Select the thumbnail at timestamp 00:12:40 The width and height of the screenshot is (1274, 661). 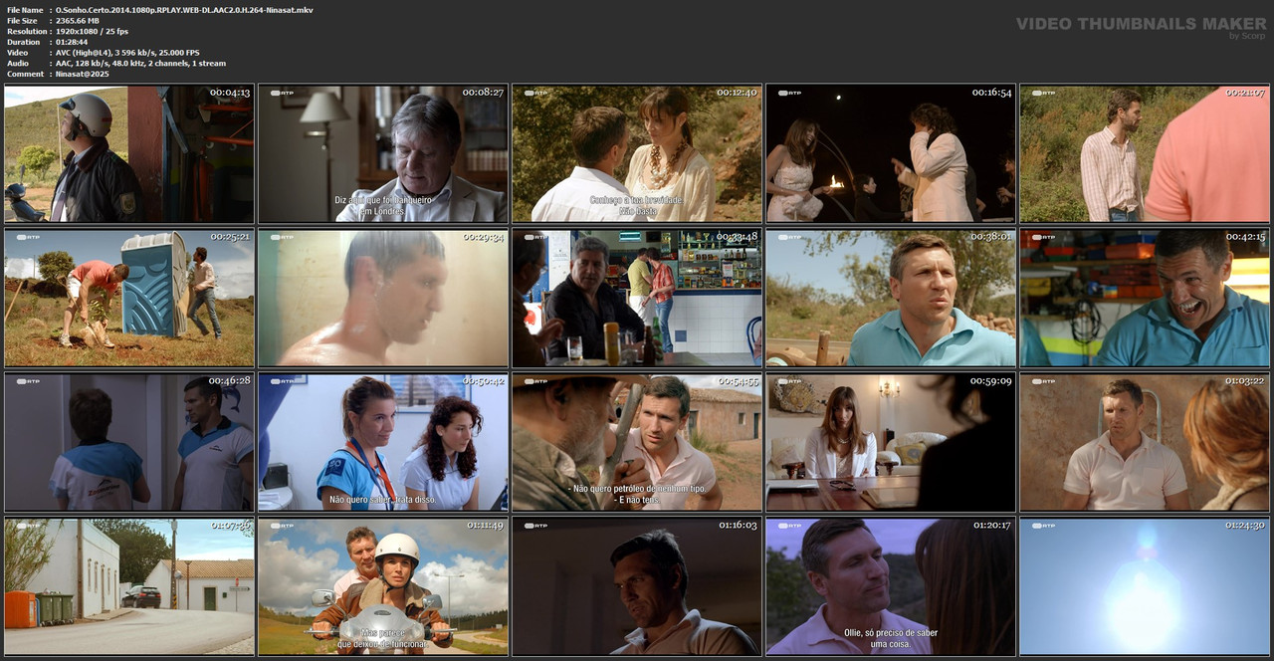coord(637,153)
